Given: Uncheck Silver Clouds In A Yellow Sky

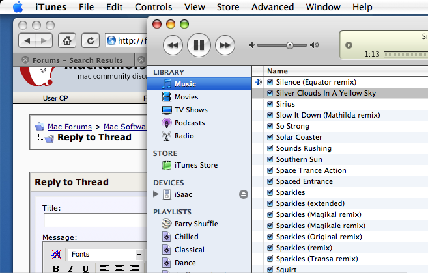Looking at the screenshot, I should pyautogui.click(x=270, y=93).
